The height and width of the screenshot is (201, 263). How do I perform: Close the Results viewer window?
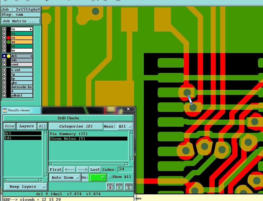tap(128, 109)
